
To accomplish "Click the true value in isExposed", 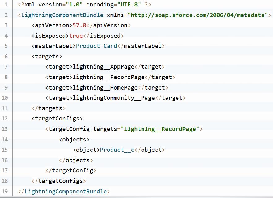I will pyautogui.click(x=76, y=36).
